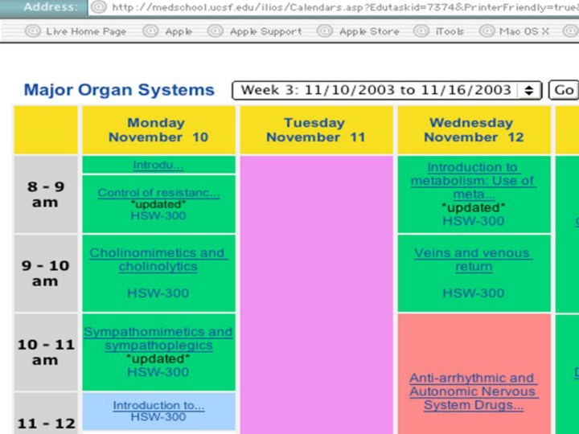The height and width of the screenshot is (434, 579).
Task: Open the Week 3 date range dropdown
Action: pos(387,90)
